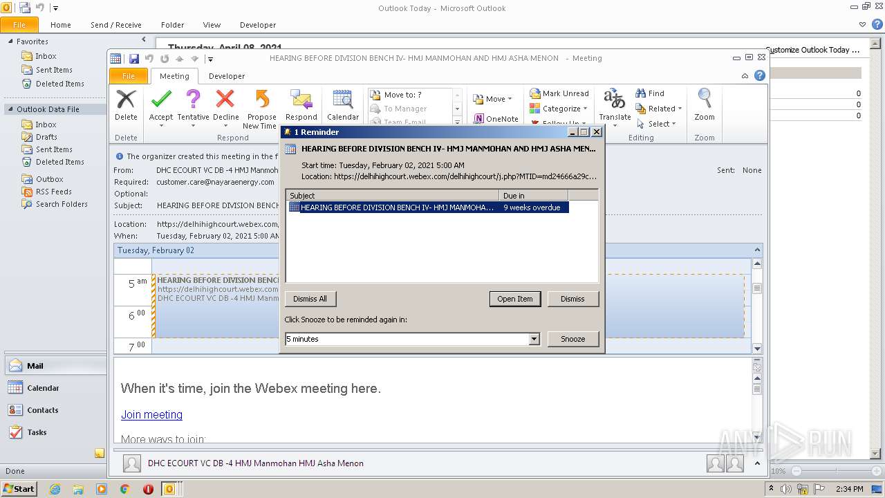Screen dimensions: 885x498
Task: Click Open Item in reminder dialog
Action: pyautogui.click(x=515, y=299)
